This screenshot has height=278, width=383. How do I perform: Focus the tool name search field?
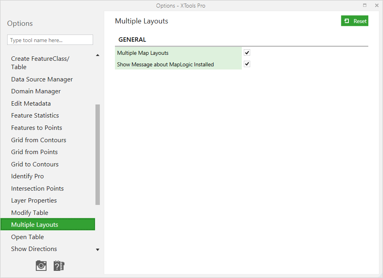50,40
